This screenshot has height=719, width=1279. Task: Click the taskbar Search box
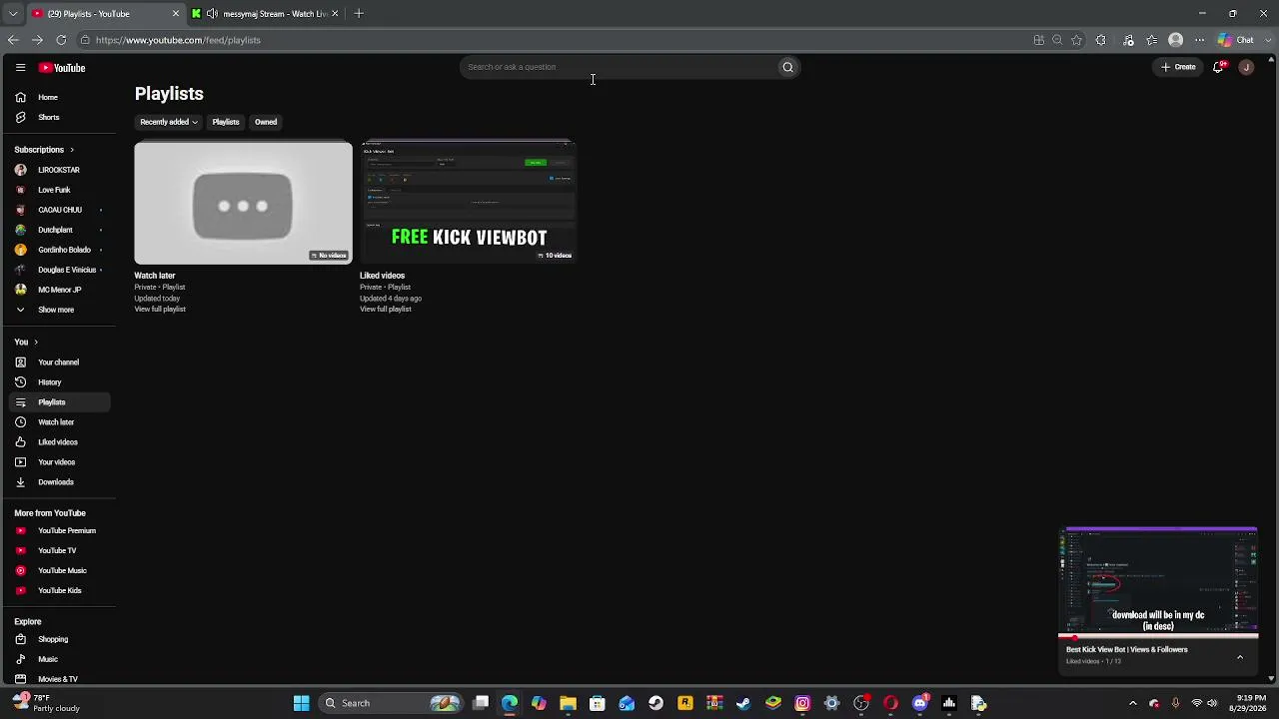[391, 703]
